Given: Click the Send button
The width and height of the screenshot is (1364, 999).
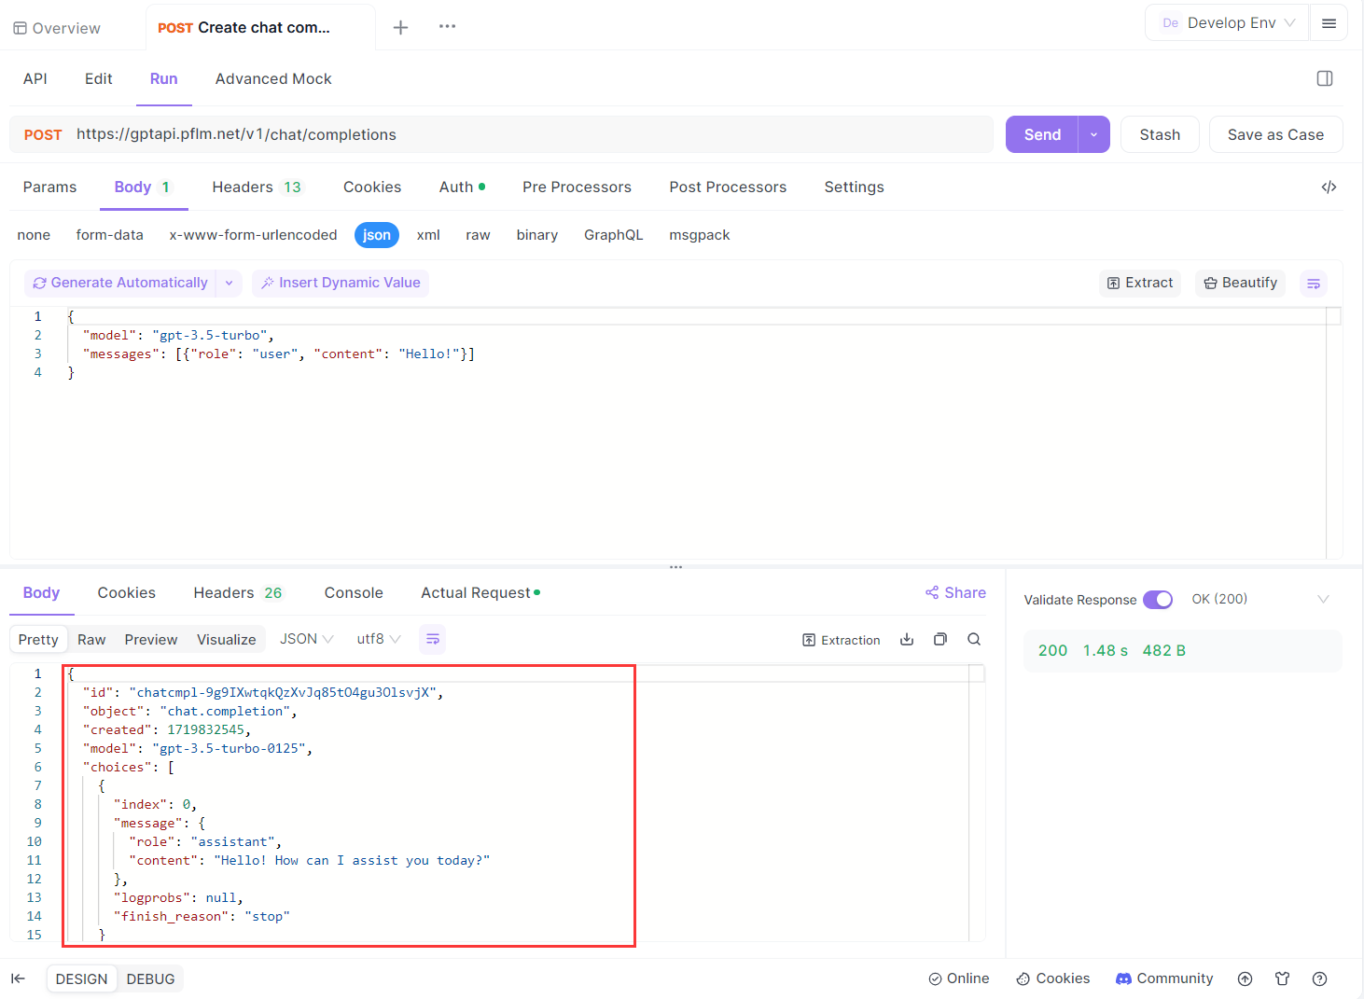Looking at the screenshot, I should 1041,133.
